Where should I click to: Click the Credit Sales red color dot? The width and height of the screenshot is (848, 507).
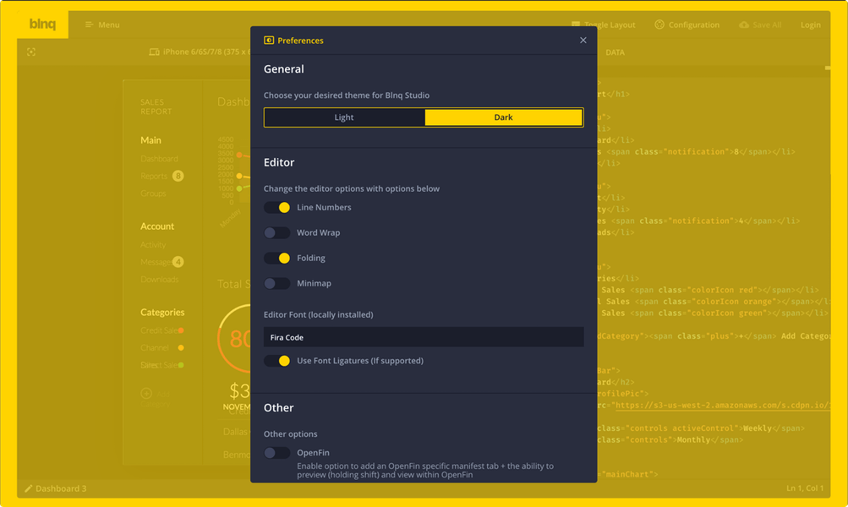pos(181,330)
